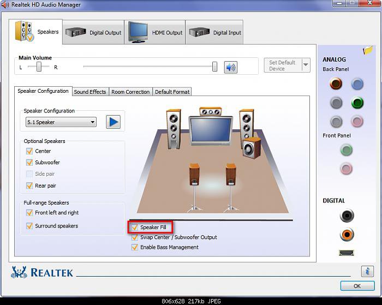Open the information icon above OK
The image size is (382, 305).
point(367,271)
